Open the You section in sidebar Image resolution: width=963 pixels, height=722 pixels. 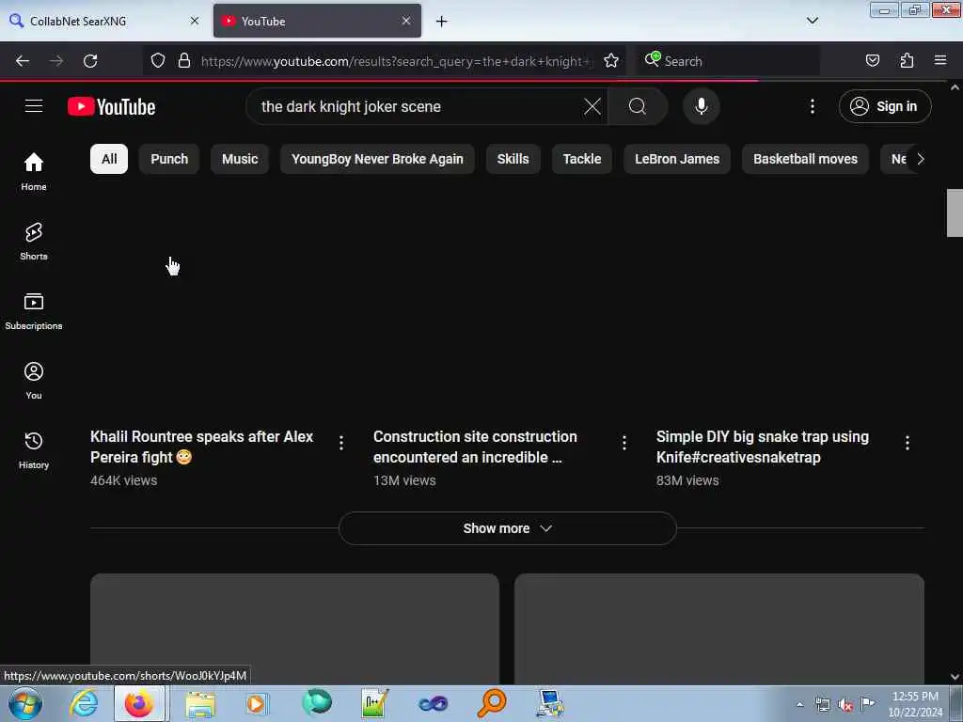34,381
